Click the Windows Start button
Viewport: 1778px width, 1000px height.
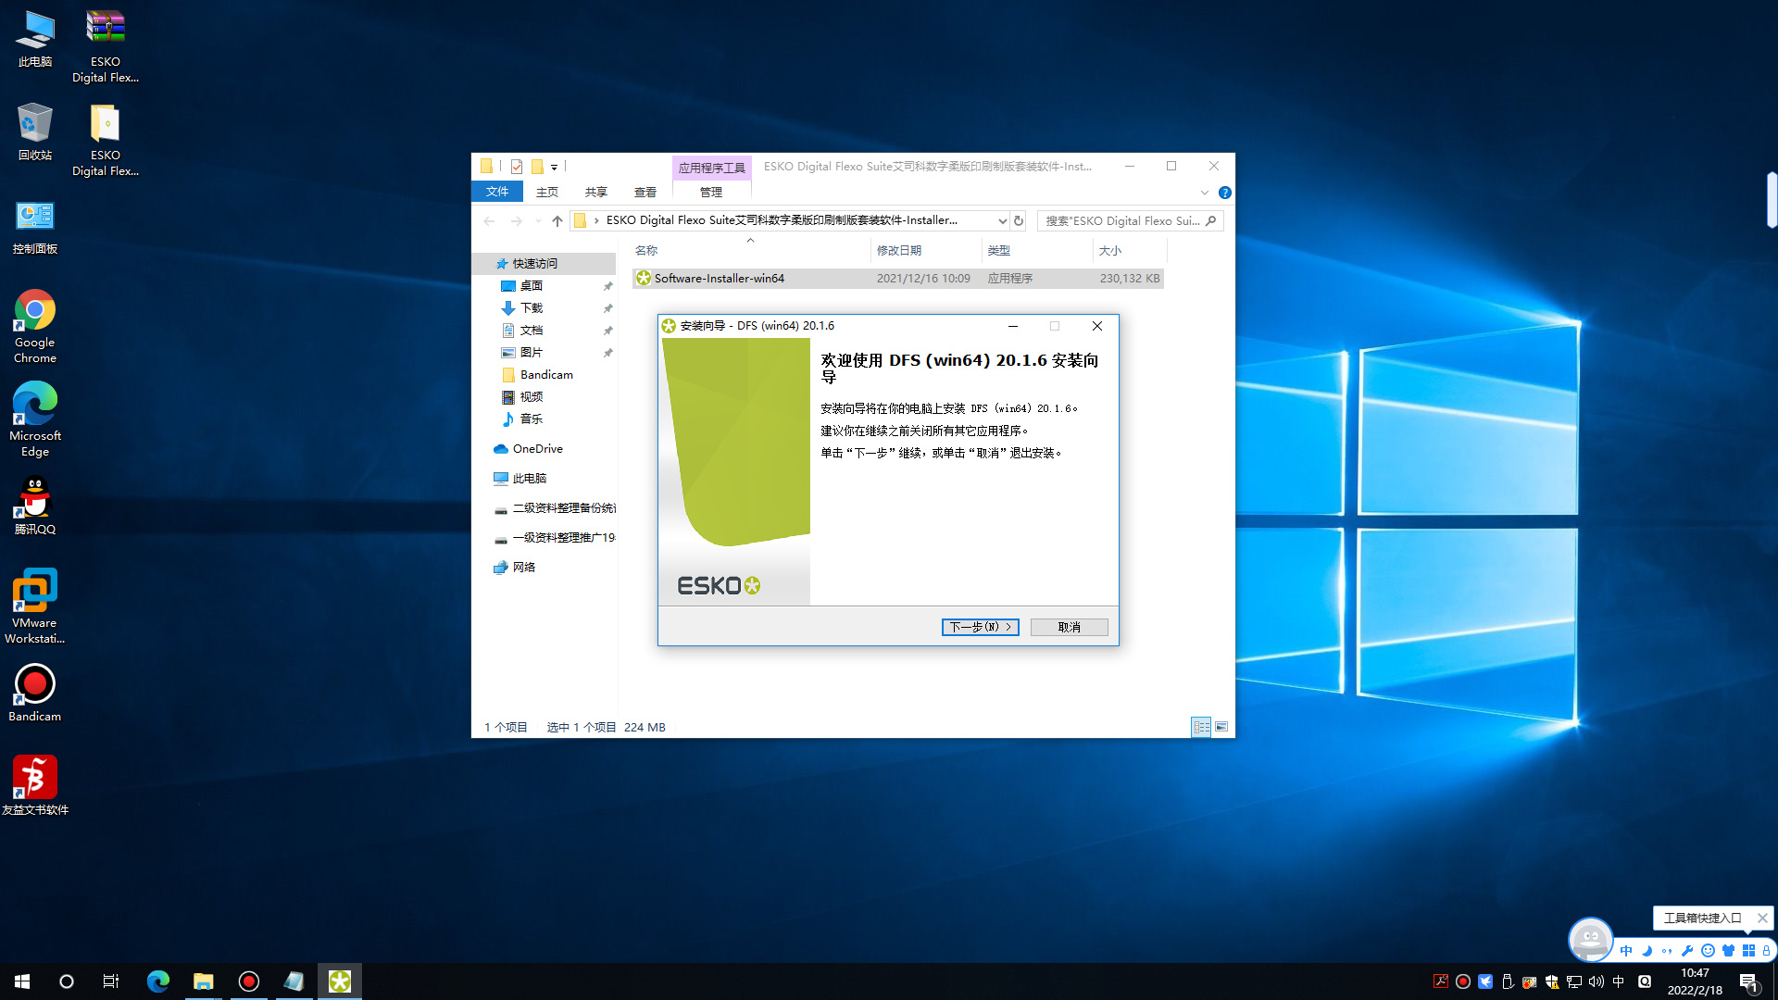(22, 981)
